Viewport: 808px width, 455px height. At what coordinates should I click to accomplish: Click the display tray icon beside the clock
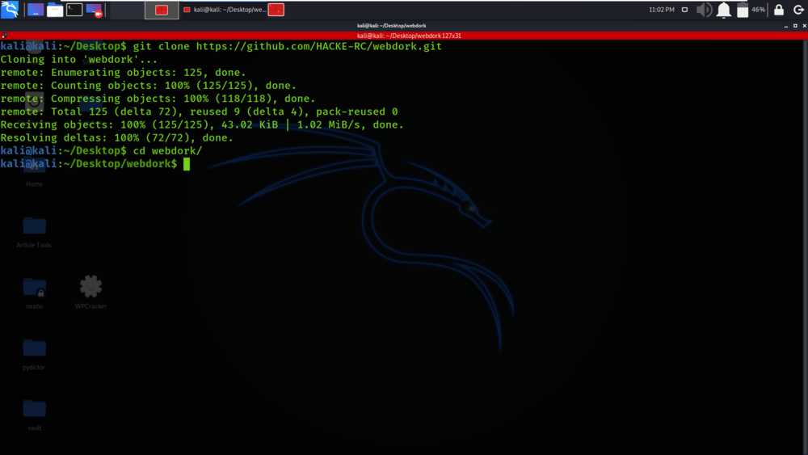tap(685, 10)
